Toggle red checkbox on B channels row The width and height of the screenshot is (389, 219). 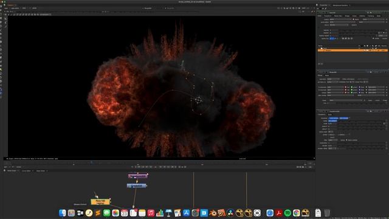346,90
